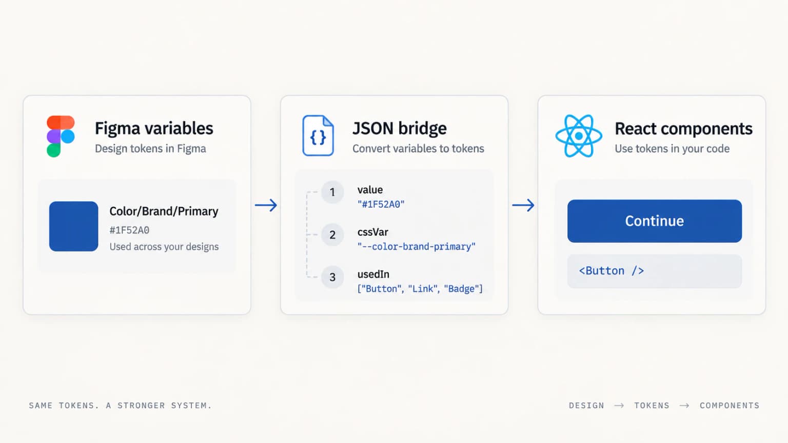Screen dimensions: 788x443
Task: Click the JSON file braces icon
Action: click(318, 136)
